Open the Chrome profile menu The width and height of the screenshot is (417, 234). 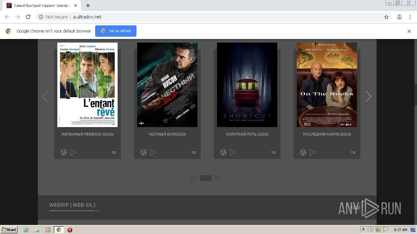pos(399,17)
